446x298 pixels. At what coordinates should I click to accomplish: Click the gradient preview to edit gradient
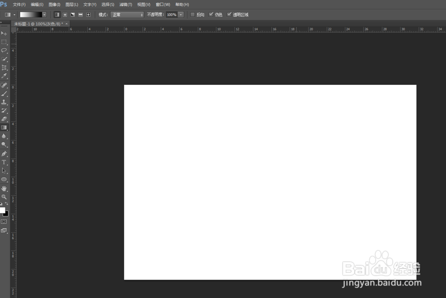31,15
